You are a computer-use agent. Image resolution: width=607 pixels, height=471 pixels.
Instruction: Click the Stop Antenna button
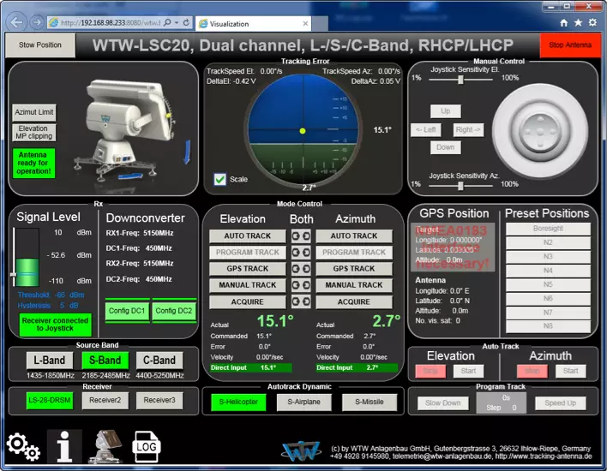[570, 45]
